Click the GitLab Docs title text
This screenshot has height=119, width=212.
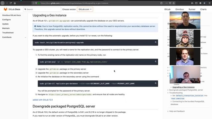click(14, 9)
